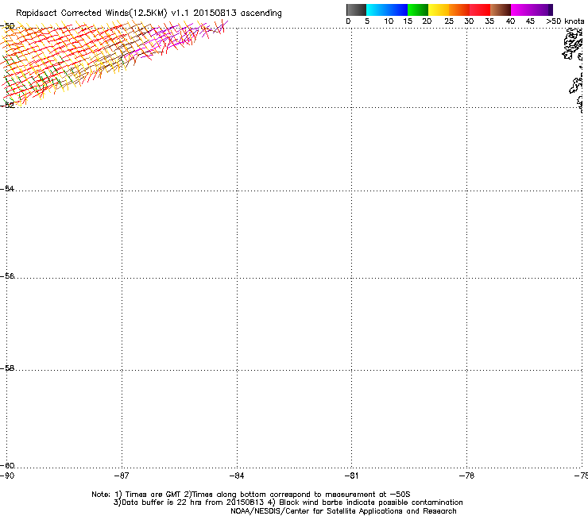Click the '>50 knots' legend label

coord(565,21)
